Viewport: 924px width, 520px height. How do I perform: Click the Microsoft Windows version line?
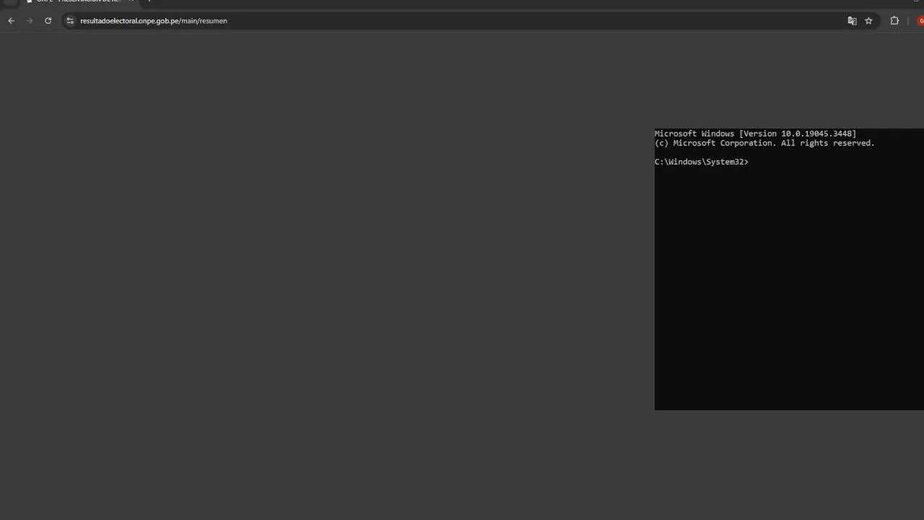[755, 134]
